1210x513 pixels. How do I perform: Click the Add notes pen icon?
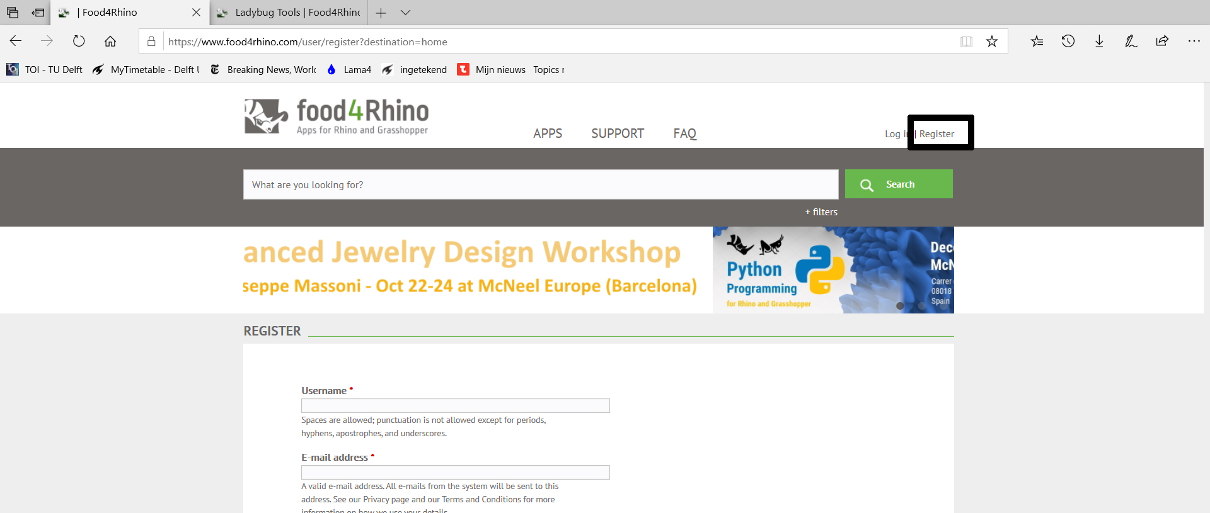[1131, 42]
